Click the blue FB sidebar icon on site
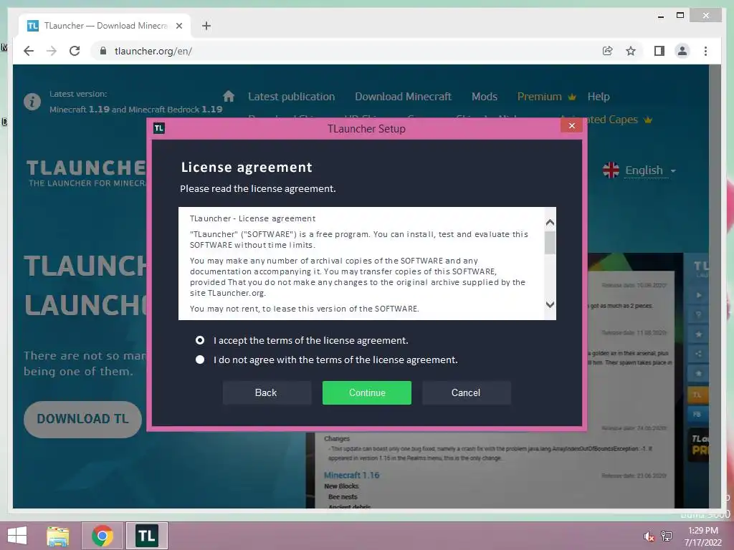Viewport: 734px width, 550px height. (x=697, y=414)
